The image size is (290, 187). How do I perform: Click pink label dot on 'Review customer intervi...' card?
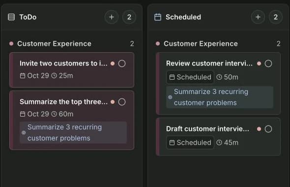259,63
